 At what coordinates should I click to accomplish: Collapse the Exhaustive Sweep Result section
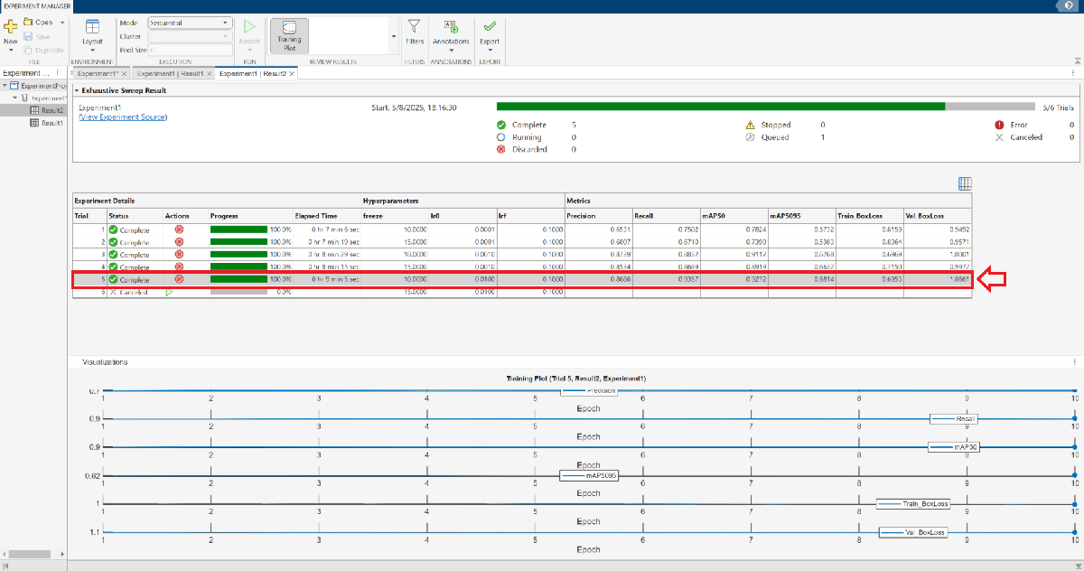(x=77, y=90)
